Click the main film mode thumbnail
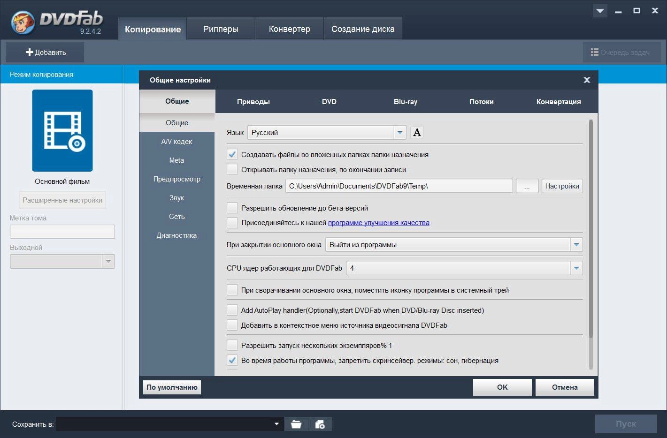The image size is (667, 438). pyautogui.click(x=62, y=130)
